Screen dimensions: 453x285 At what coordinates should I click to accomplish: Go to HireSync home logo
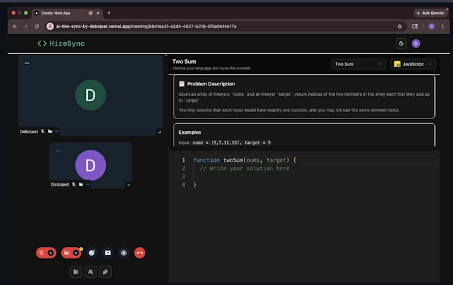[x=61, y=43]
